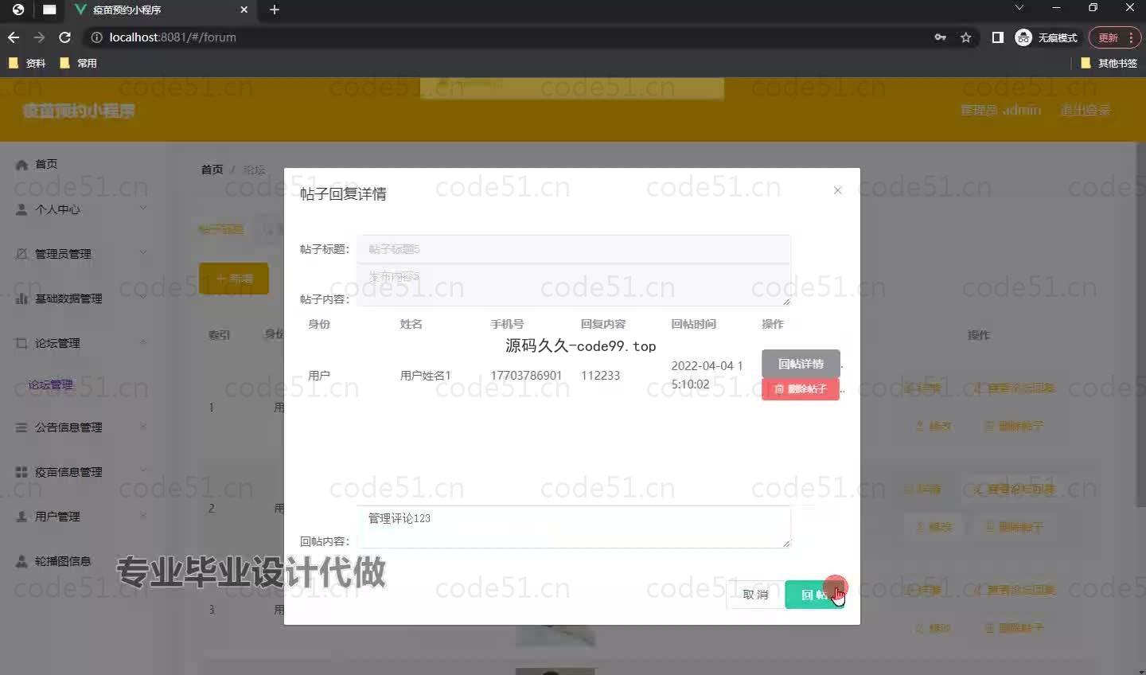The height and width of the screenshot is (675, 1146).
Task: Click the 新增 button behind the dialog
Action: (234, 279)
